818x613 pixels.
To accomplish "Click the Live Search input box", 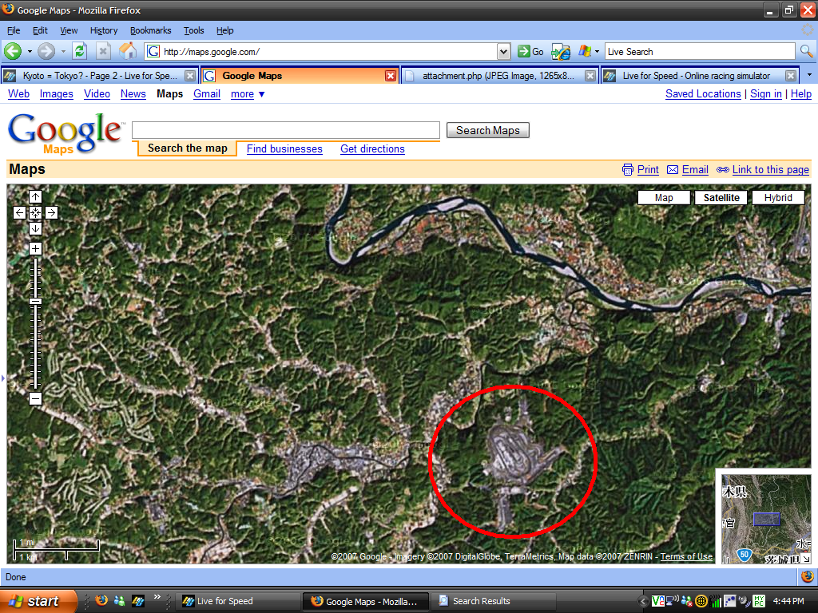I will point(700,52).
